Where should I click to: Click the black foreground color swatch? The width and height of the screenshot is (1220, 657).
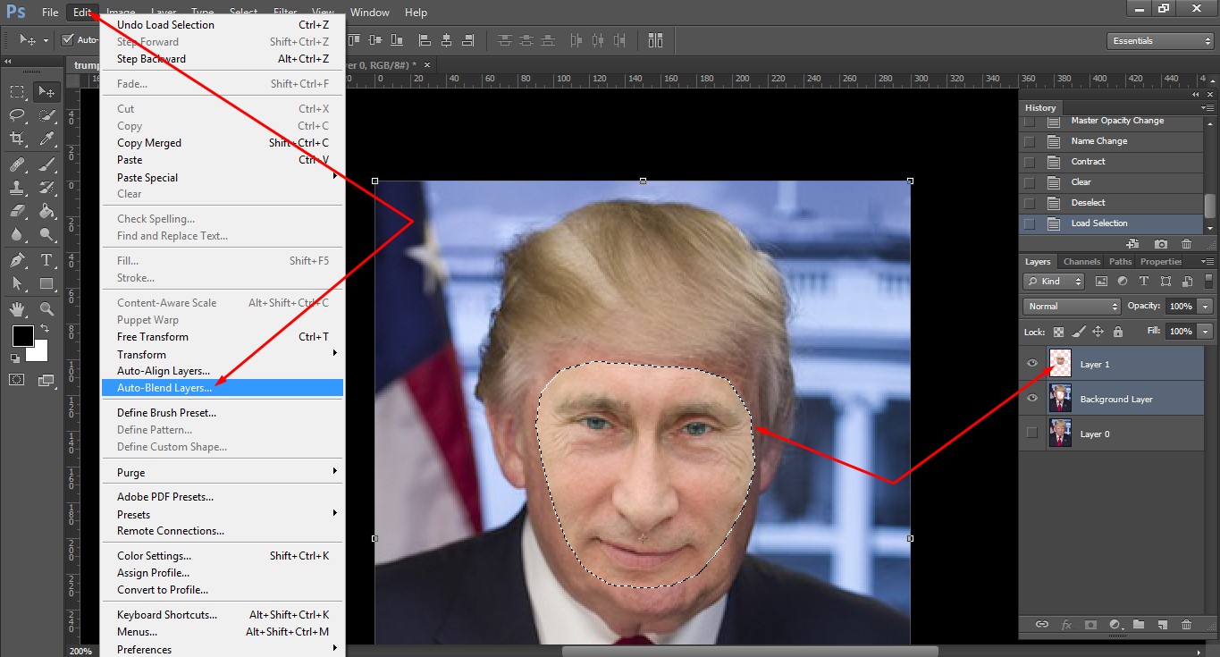click(x=22, y=336)
